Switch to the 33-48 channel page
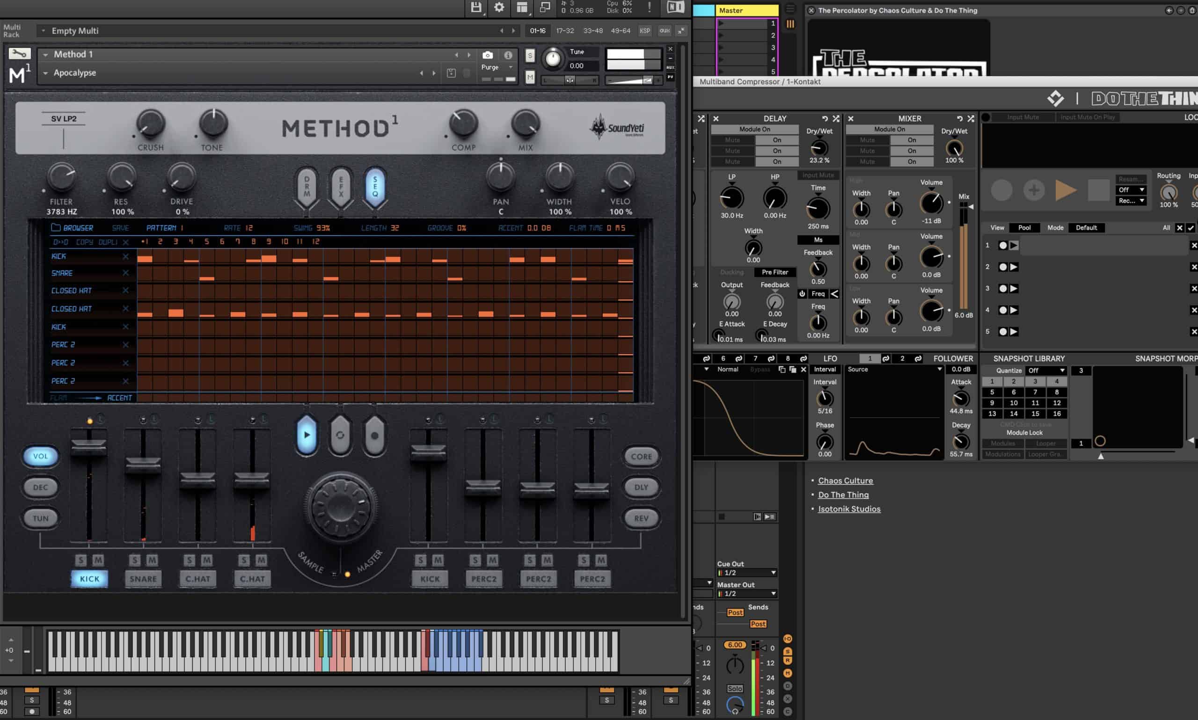This screenshot has width=1198, height=720. coord(592,30)
